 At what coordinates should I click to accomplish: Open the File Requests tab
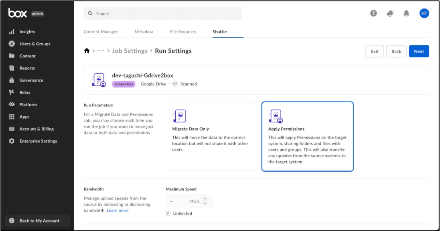coord(183,32)
